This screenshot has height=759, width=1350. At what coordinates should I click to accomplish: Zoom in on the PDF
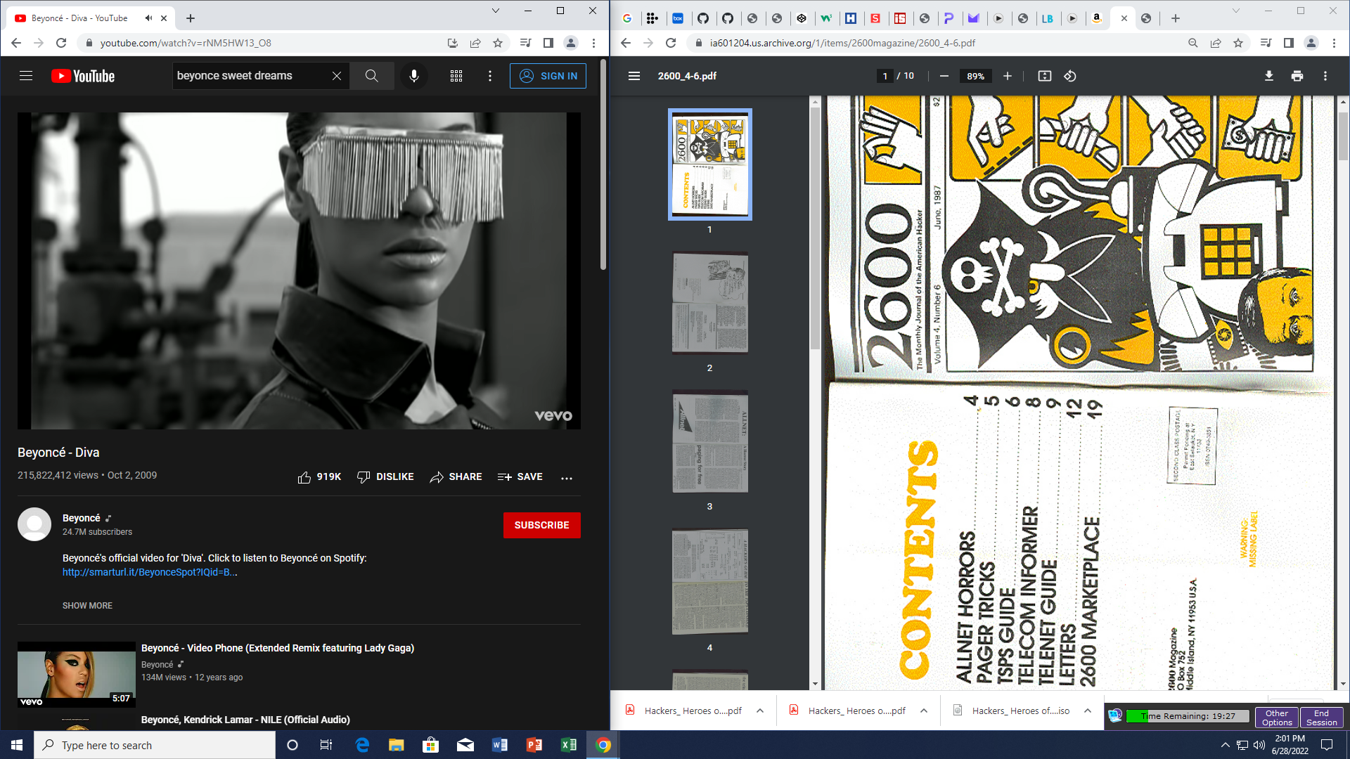[1007, 76]
